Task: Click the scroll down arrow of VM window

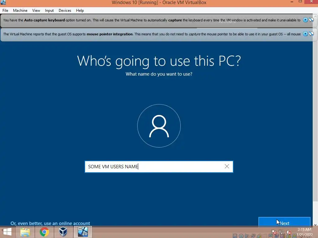Action: (x=315, y=224)
